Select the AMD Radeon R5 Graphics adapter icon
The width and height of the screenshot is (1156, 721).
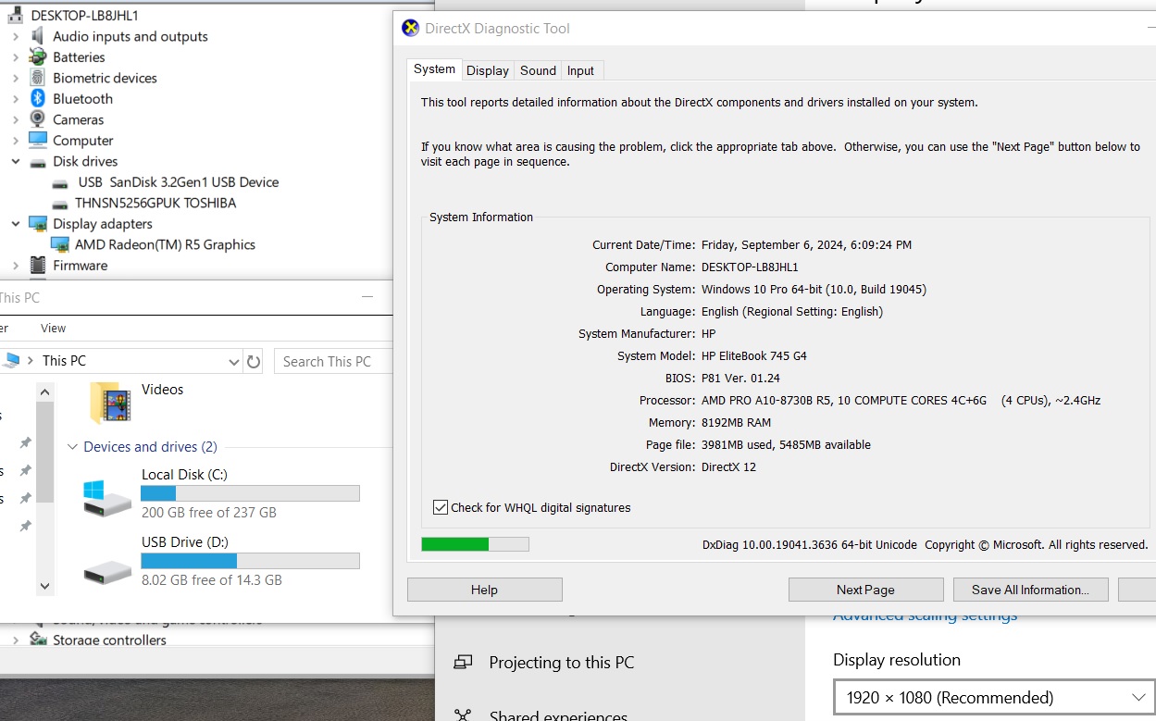pyautogui.click(x=60, y=245)
